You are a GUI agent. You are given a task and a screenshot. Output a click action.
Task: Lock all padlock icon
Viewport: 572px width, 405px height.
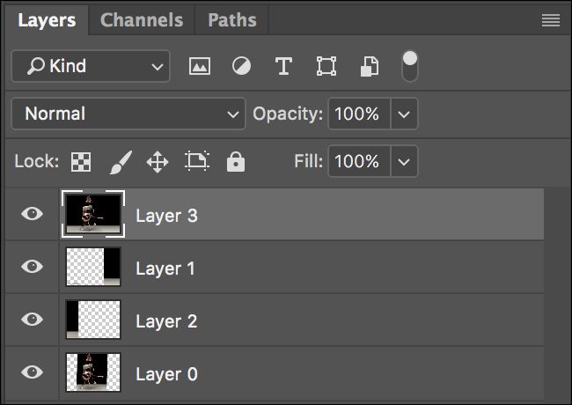coord(236,162)
